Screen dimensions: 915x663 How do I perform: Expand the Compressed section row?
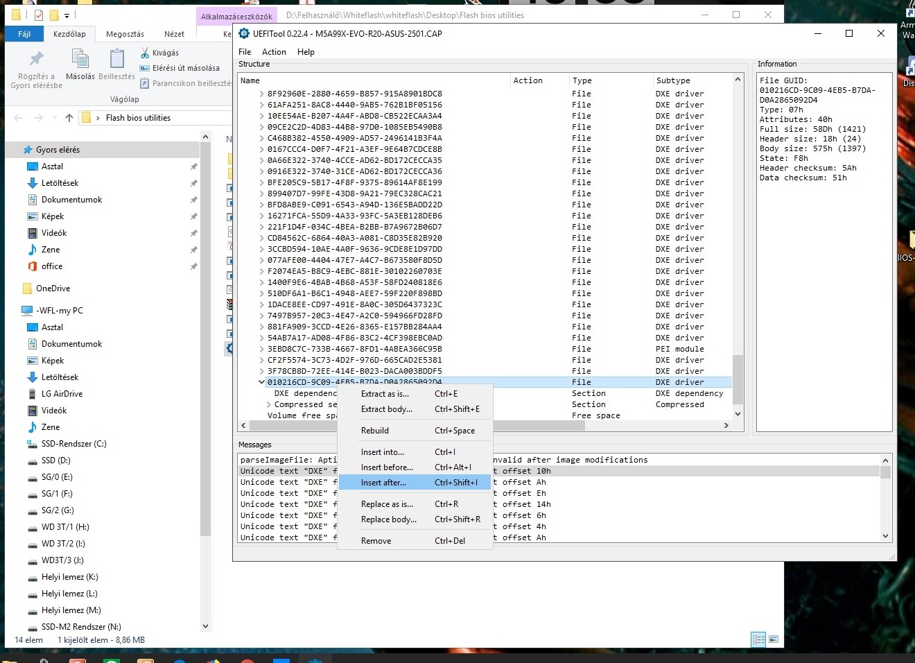tap(269, 404)
